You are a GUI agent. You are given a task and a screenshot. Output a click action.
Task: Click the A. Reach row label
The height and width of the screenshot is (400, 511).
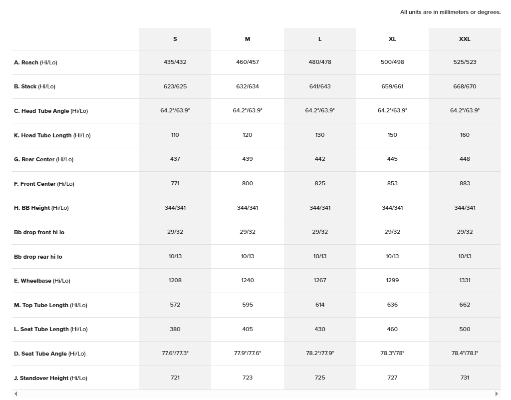pyautogui.click(x=35, y=62)
